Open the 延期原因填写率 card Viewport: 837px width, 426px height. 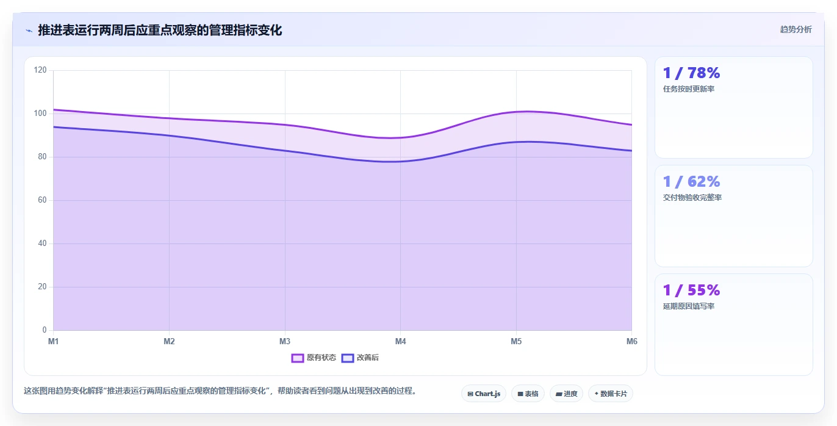click(x=734, y=325)
